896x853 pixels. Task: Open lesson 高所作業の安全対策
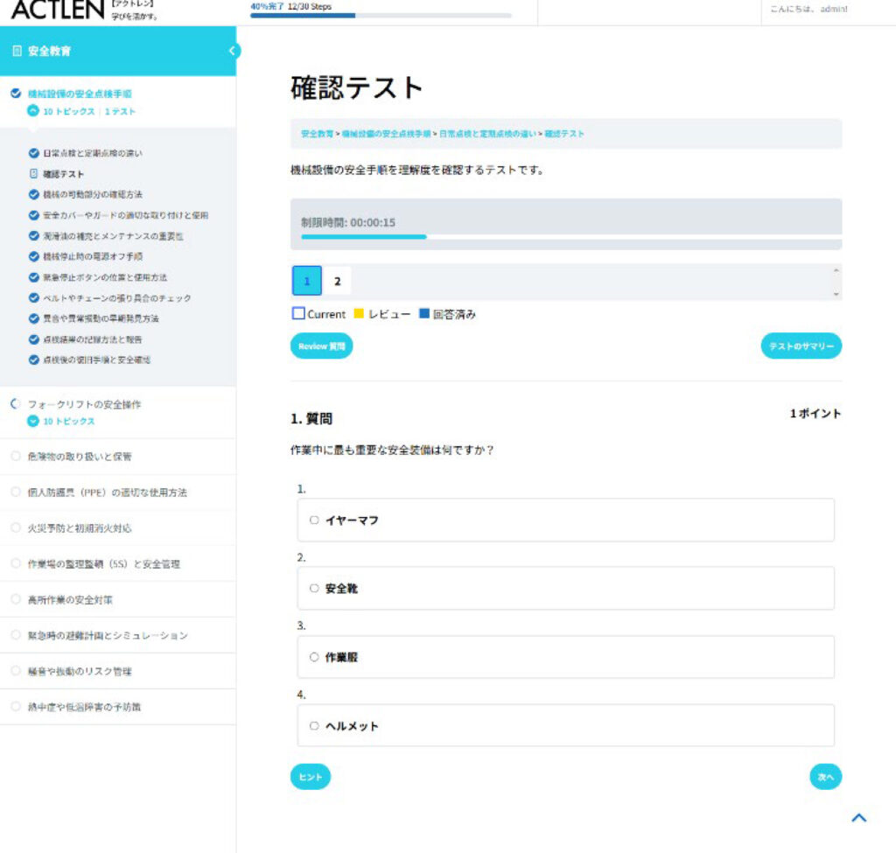pos(70,599)
